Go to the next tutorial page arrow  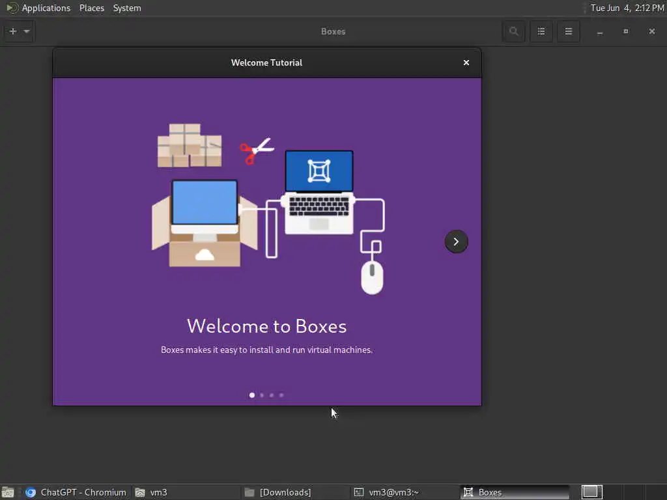point(456,242)
